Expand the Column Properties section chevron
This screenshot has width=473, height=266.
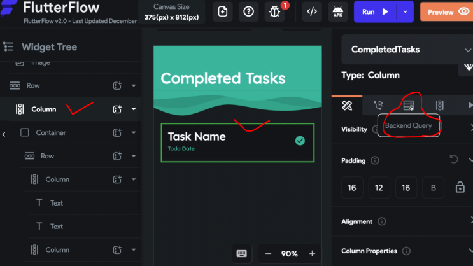pyautogui.click(x=470, y=251)
